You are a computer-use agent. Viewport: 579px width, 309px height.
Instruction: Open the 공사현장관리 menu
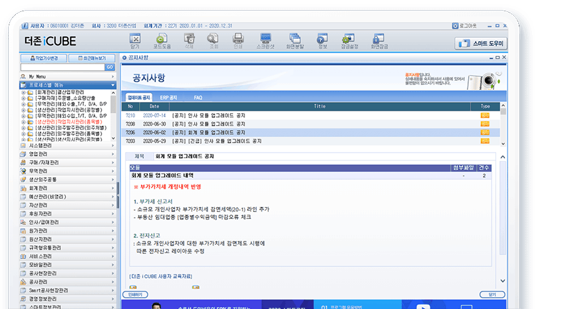click(x=68, y=273)
